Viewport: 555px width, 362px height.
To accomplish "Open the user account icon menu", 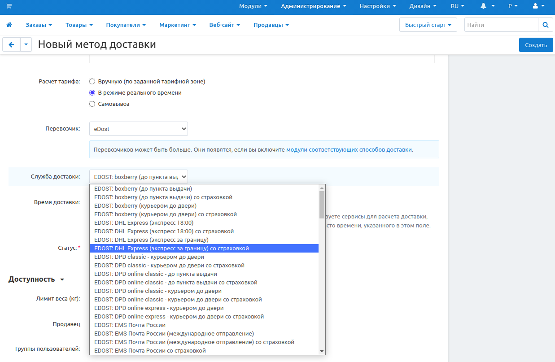I will tap(538, 6).
